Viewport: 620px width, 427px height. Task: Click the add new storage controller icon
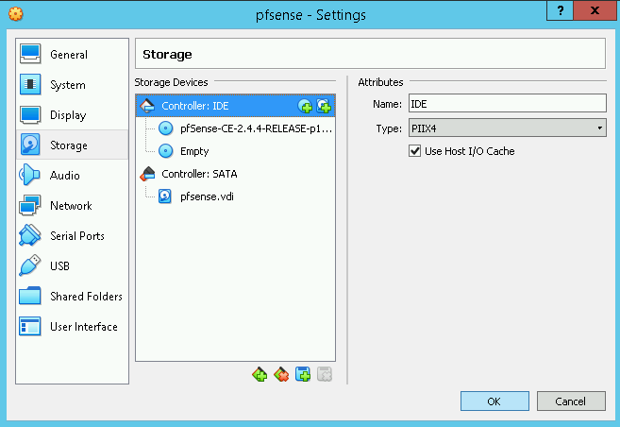pyautogui.click(x=260, y=375)
